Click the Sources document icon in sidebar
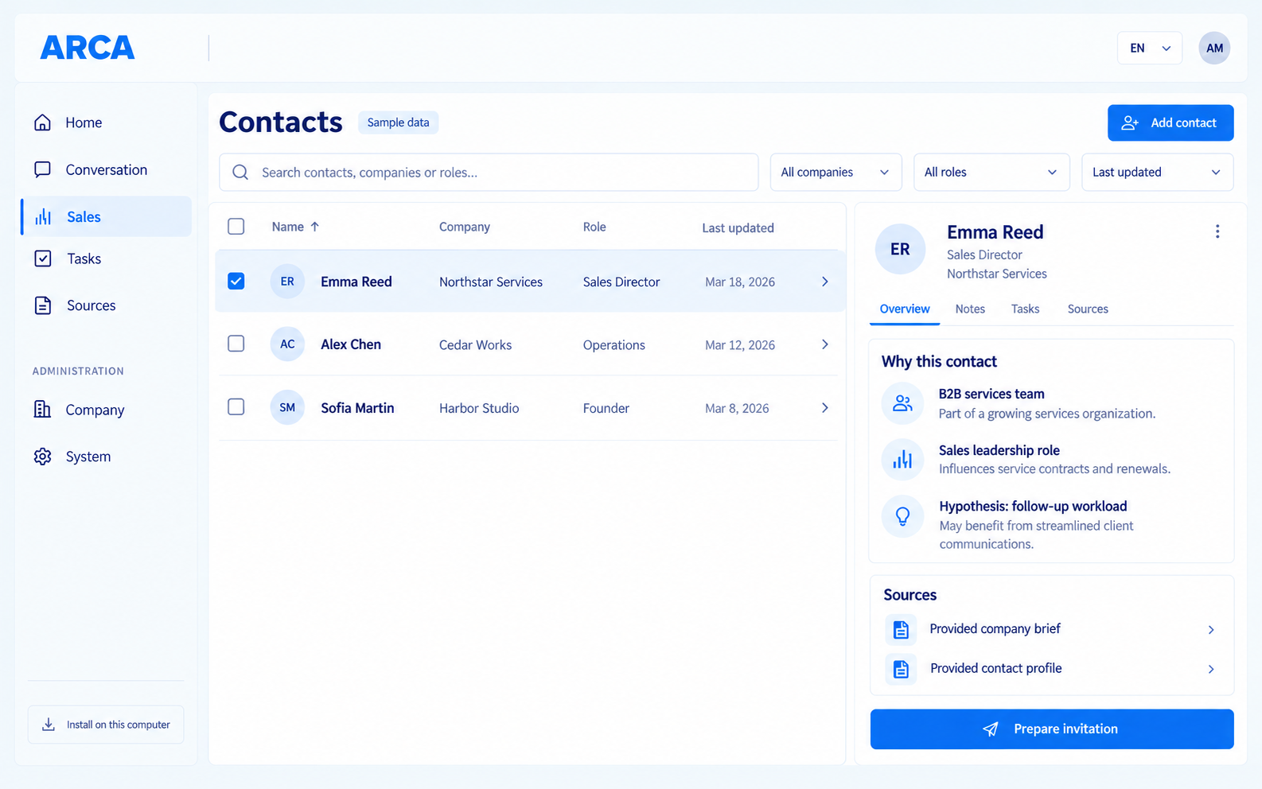This screenshot has width=1262, height=789. [43, 305]
